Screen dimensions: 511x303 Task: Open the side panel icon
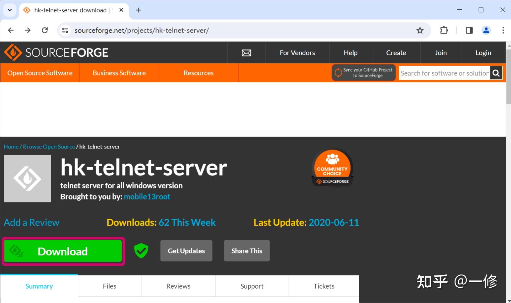click(x=469, y=30)
